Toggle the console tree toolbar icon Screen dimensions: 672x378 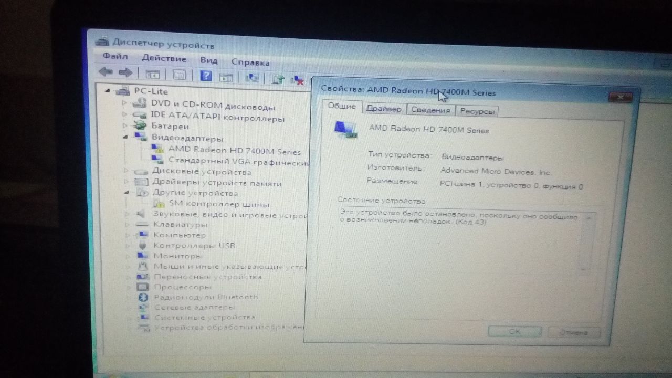pos(152,74)
